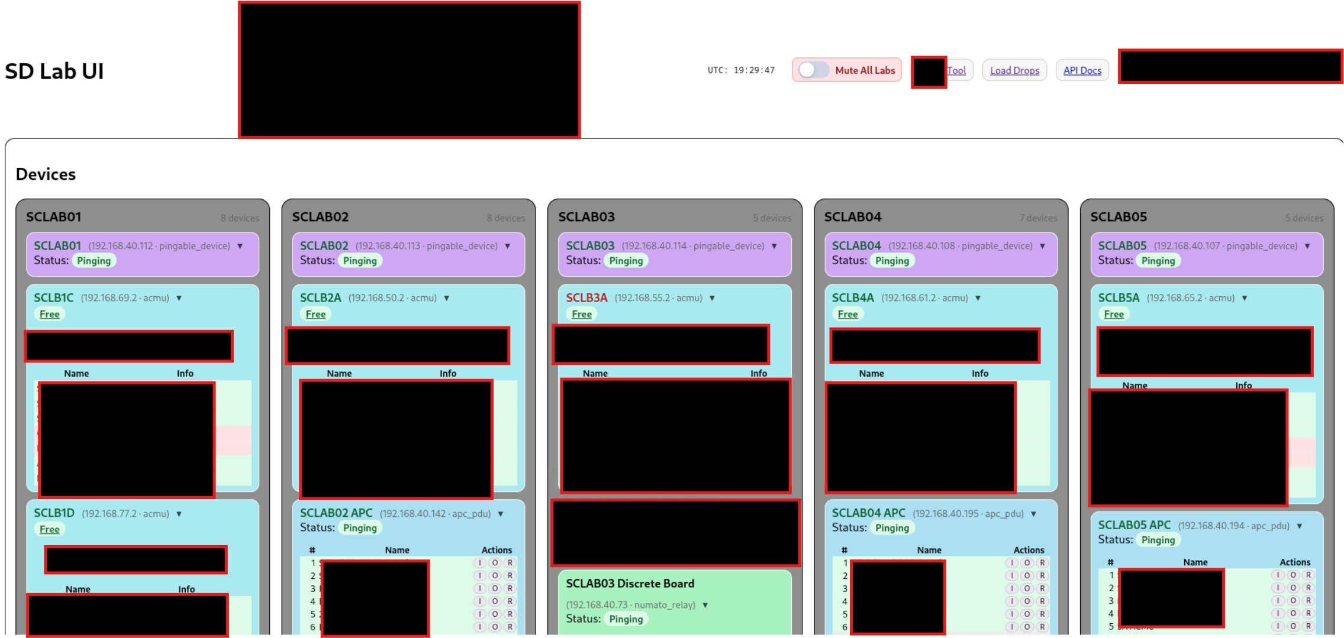The height and width of the screenshot is (638, 1344).
Task: Reboot outlet 5 of SCLAB05 APC
Action: pos(1308,626)
